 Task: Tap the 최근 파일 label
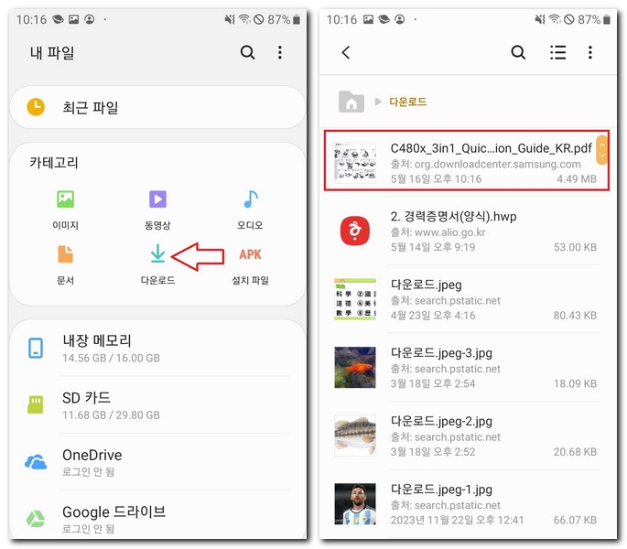[91, 108]
